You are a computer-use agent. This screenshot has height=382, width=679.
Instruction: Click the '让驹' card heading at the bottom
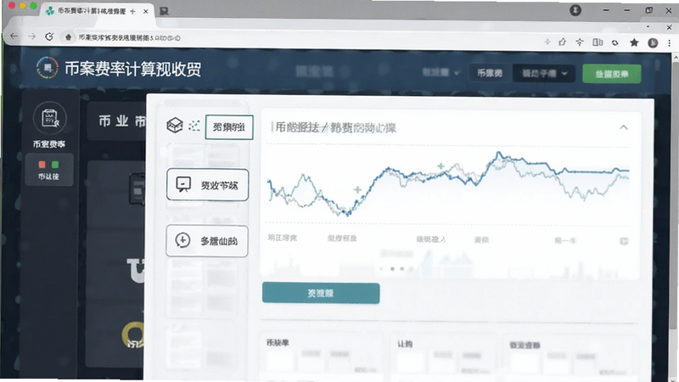click(405, 344)
